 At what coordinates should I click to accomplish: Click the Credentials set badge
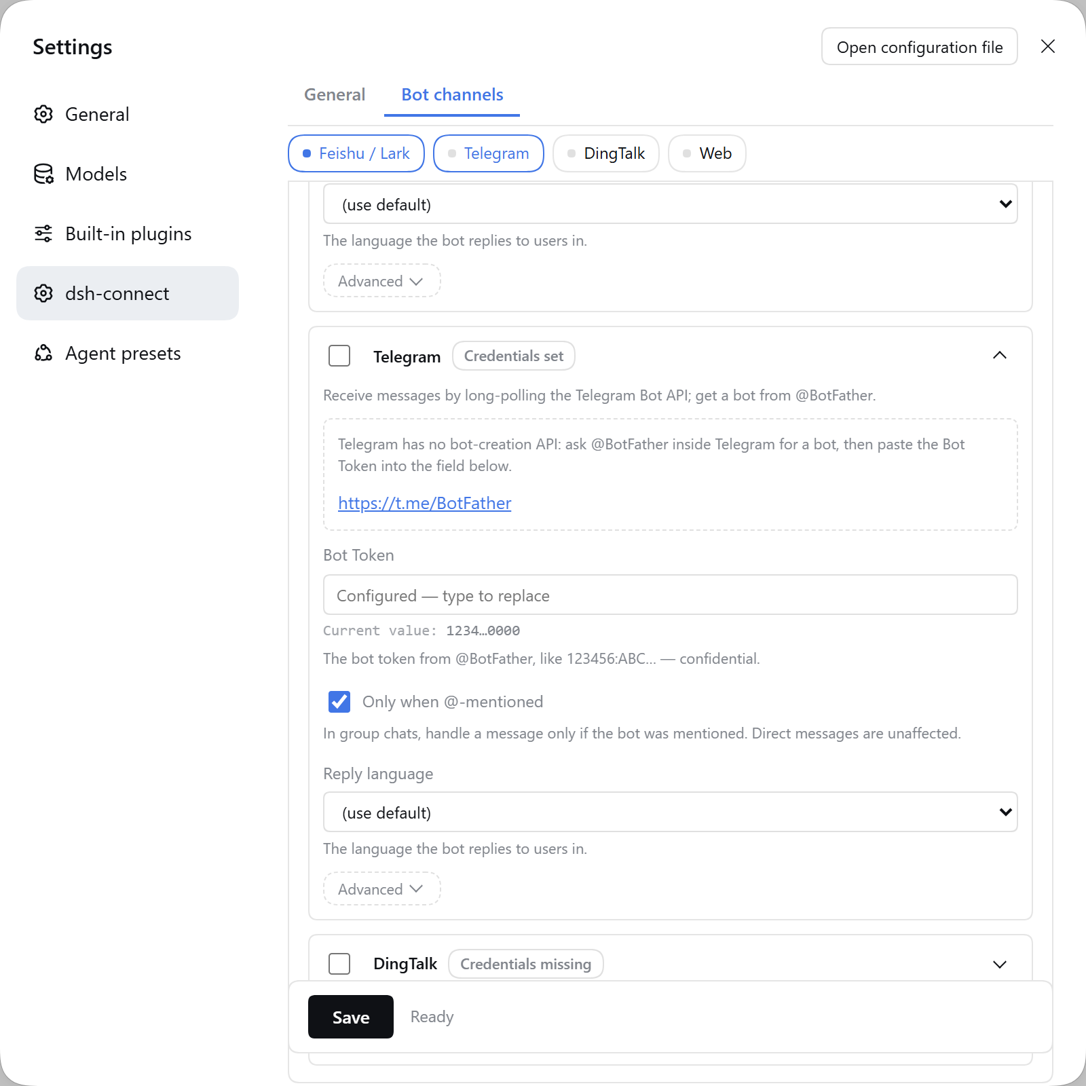pos(514,356)
